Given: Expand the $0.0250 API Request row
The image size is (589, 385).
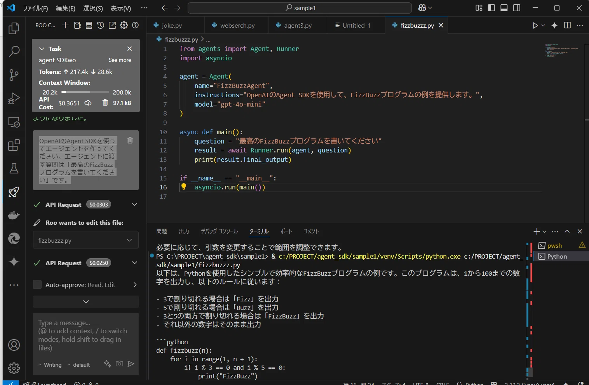Looking at the screenshot, I should click(x=134, y=263).
